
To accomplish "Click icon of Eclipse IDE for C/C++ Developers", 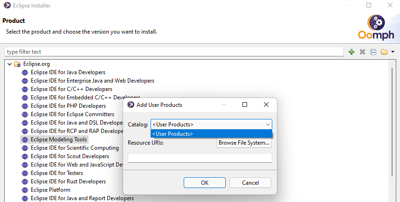I will (25, 90).
